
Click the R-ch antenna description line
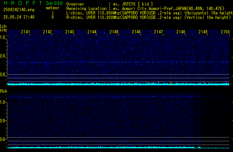click(149, 17)
